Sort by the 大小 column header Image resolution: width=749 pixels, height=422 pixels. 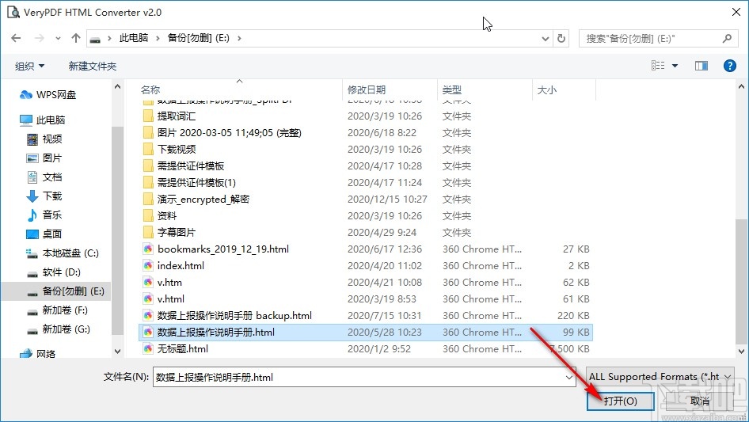pos(547,89)
